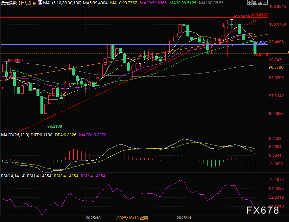Viewport: 289px width, 222px height.
Task: Click the 96.2109 low price label
Action: coord(55,126)
